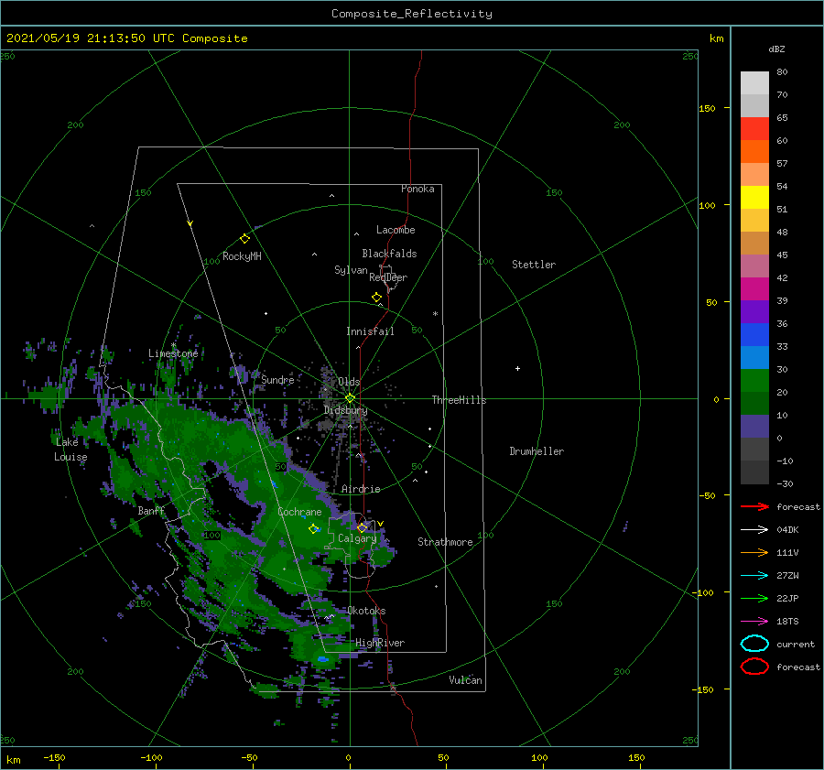Click the yellow diamond marker below RedDeer
824x770 pixels.
click(x=376, y=298)
